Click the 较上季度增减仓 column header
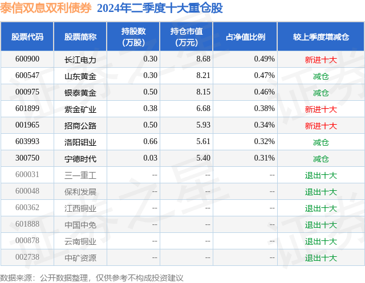This screenshot has height=283, width=365. pyautogui.click(x=321, y=36)
